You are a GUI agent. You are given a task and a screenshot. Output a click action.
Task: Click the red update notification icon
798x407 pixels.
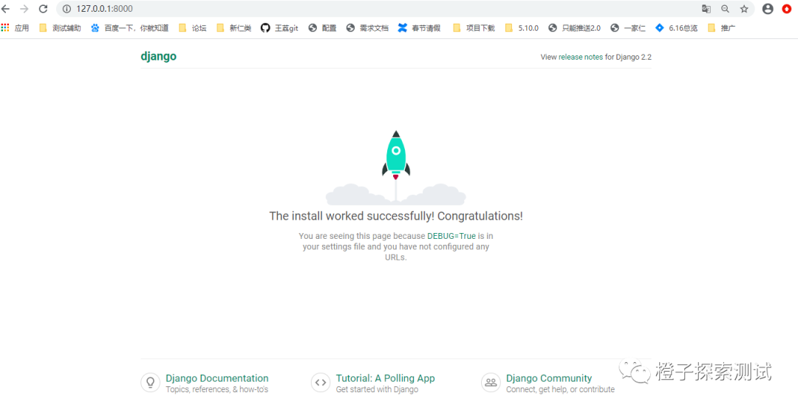787,9
